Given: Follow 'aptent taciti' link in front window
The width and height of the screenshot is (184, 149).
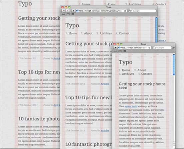Looking at the screenshot, I should 131,106.
